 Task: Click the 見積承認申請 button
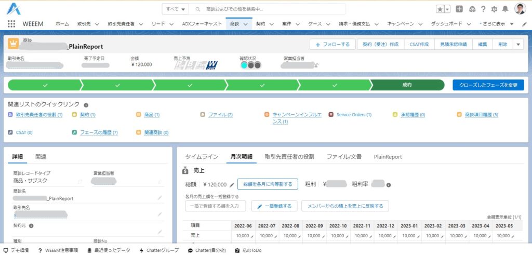click(x=453, y=45)
